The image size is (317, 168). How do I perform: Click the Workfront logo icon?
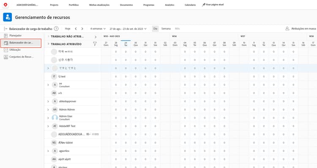(5, 5)
